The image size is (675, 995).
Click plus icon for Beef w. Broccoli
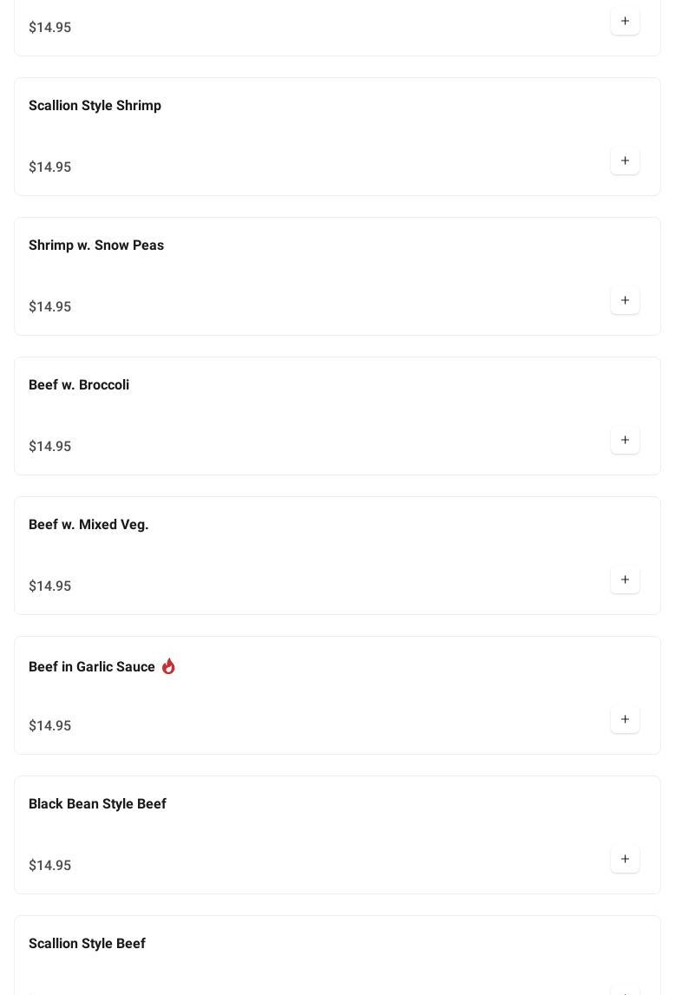[625, 441]
